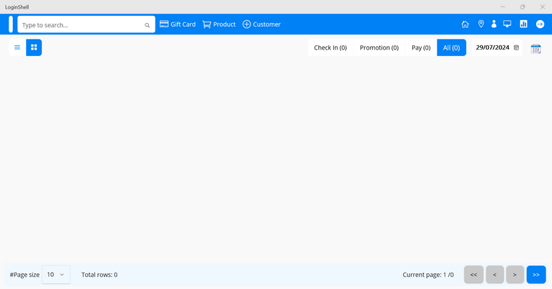Click the Gift Card button

[178, 24]
